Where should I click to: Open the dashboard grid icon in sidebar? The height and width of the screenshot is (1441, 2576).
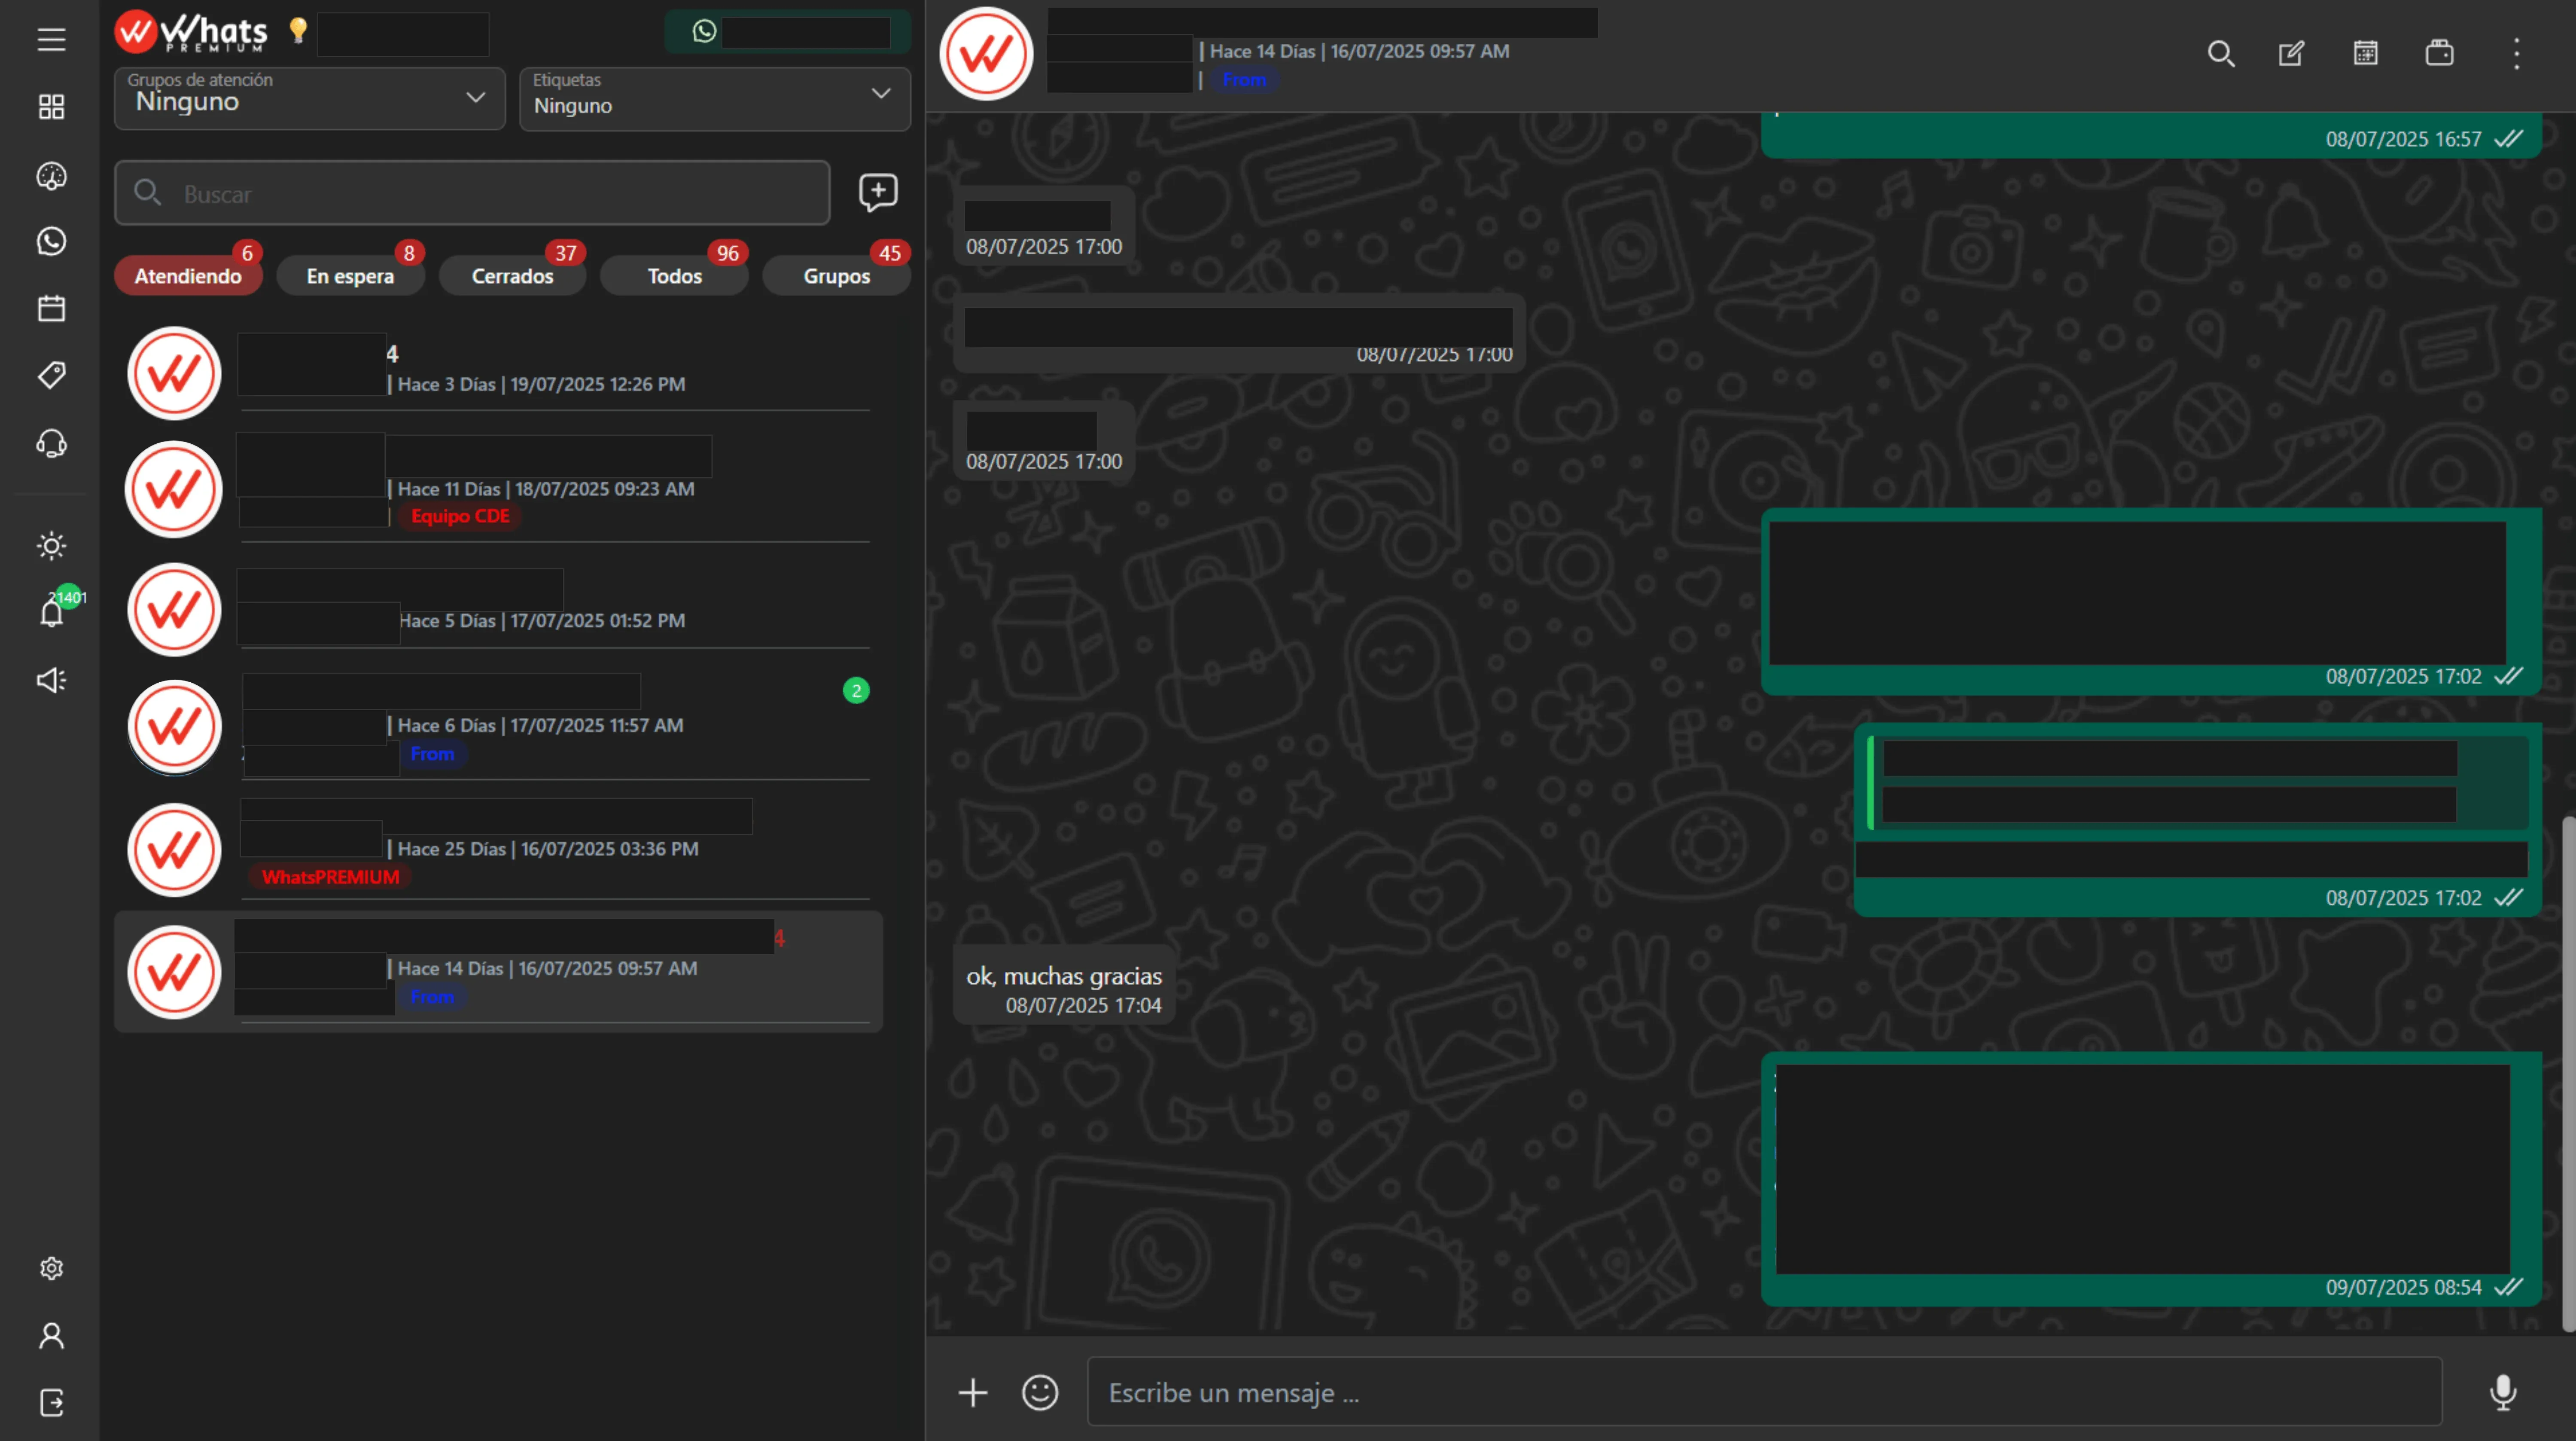click(x=51, y=107)
